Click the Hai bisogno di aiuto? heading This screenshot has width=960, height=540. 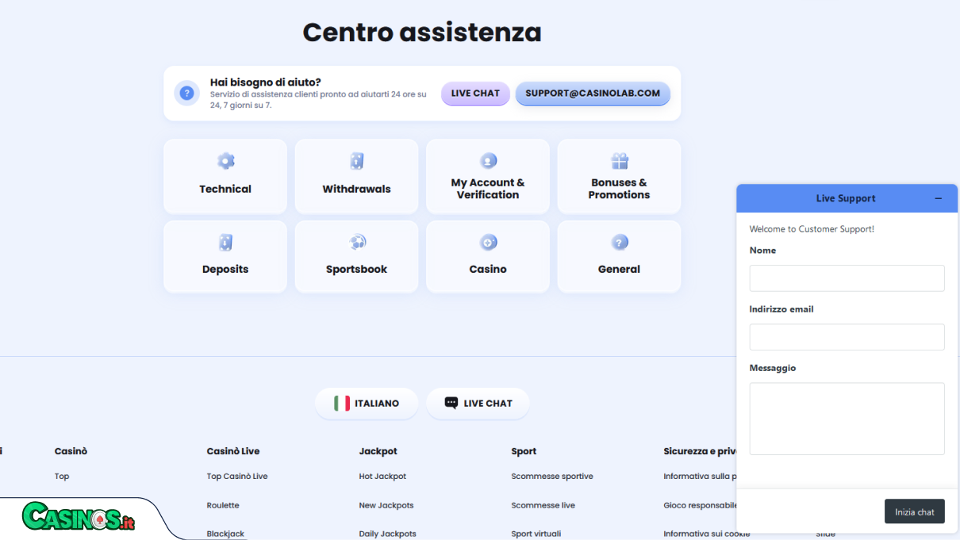click(266, 82)
